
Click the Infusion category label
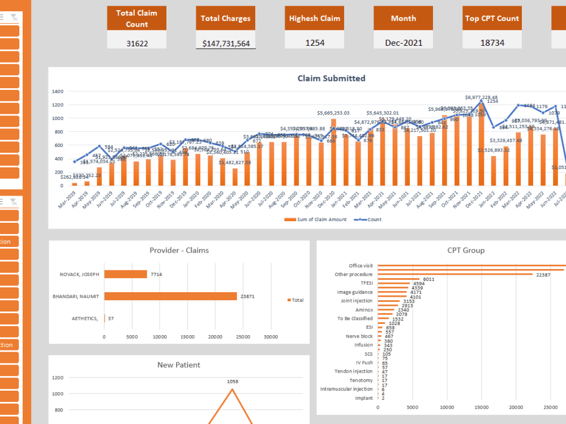tap(363, 345)
